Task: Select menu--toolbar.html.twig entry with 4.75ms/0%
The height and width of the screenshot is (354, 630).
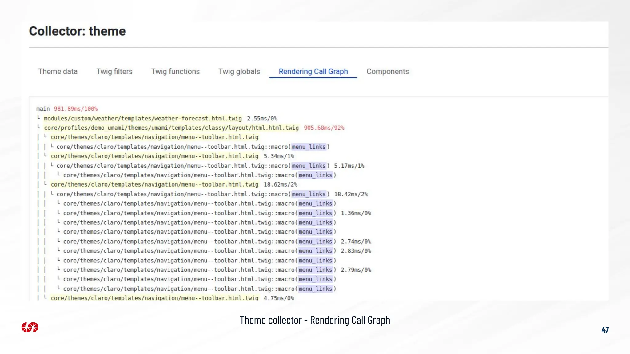Action: pos(154,298)
